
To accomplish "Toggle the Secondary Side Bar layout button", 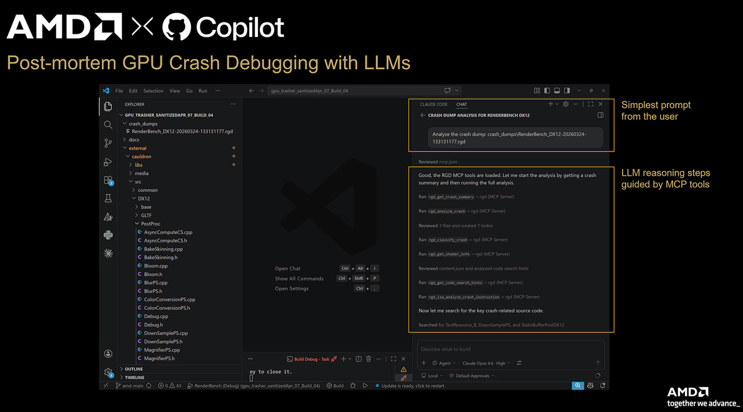I will pyautogui.click(x=567, y=90).
